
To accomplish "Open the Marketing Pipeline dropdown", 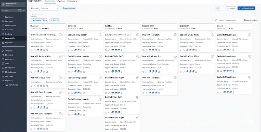I will 45,8.
